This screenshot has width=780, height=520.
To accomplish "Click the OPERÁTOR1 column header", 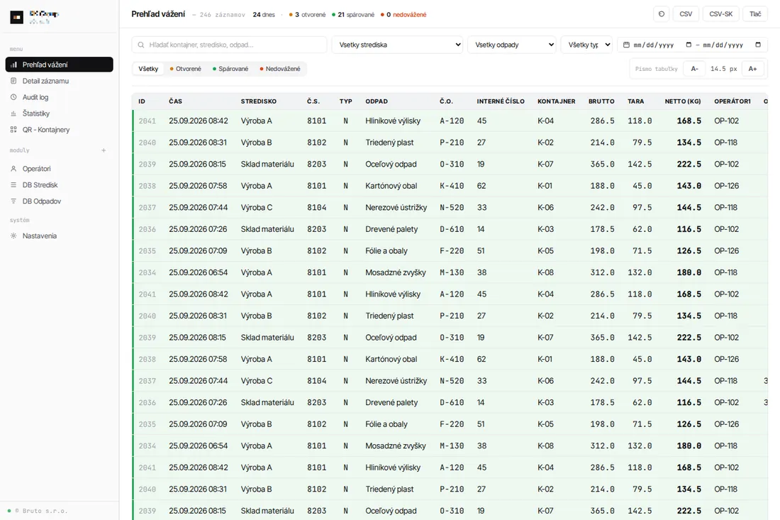I will coord(732,101).
